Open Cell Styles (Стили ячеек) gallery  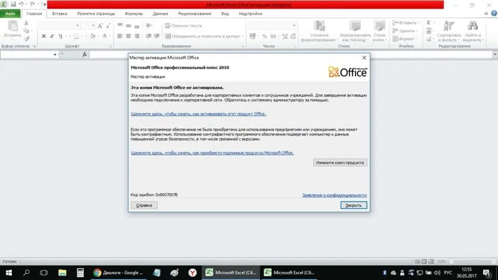(380, 31)
